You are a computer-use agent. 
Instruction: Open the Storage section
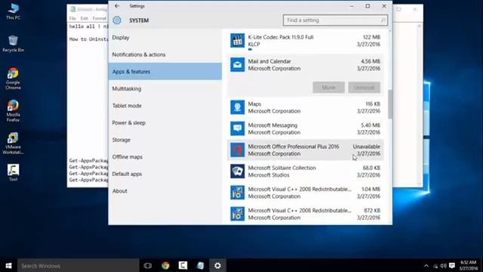[x=165, y=140]
